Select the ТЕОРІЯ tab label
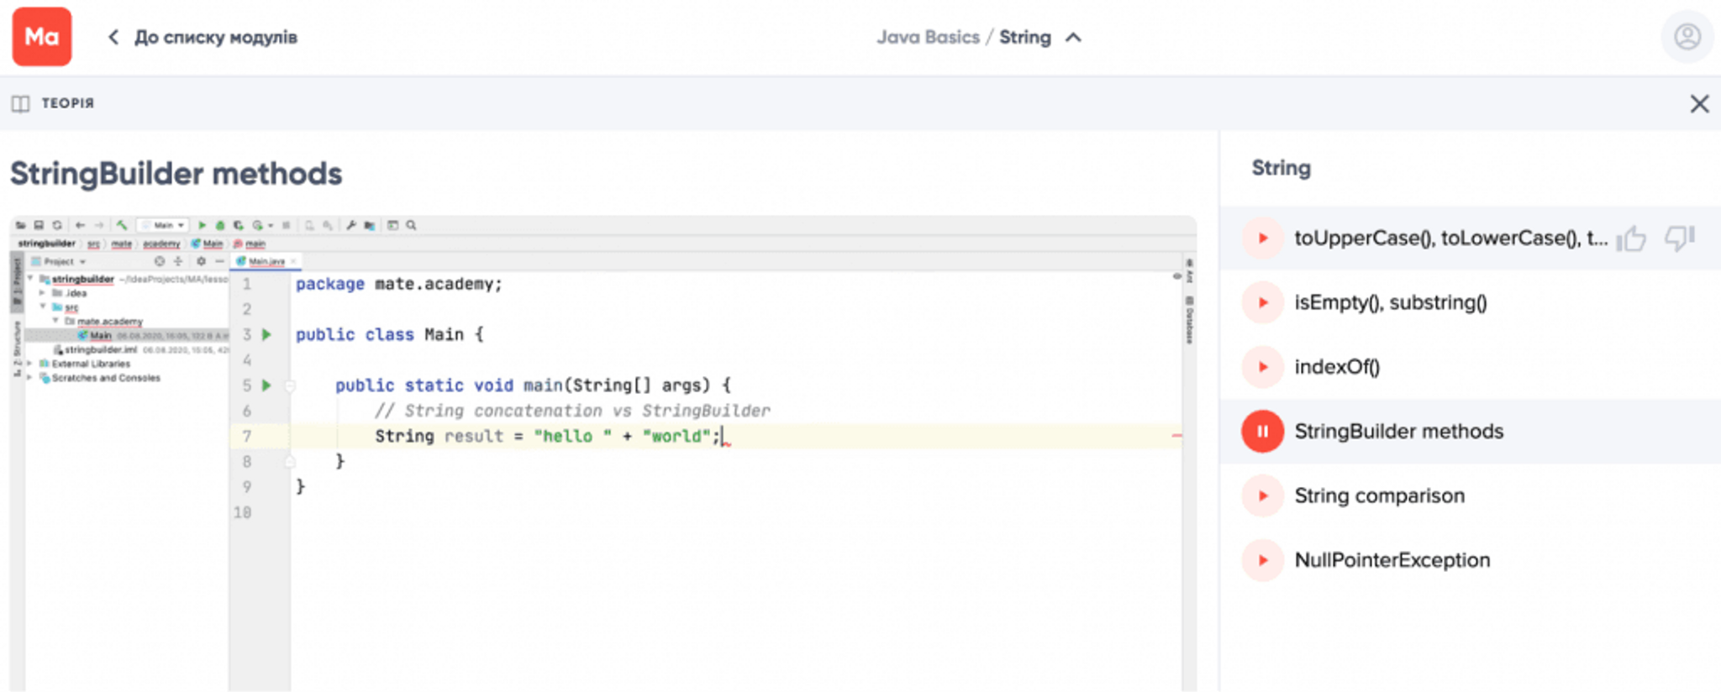Image resolution: width=1721 pixels, height=692 pixels. (68, 103)
